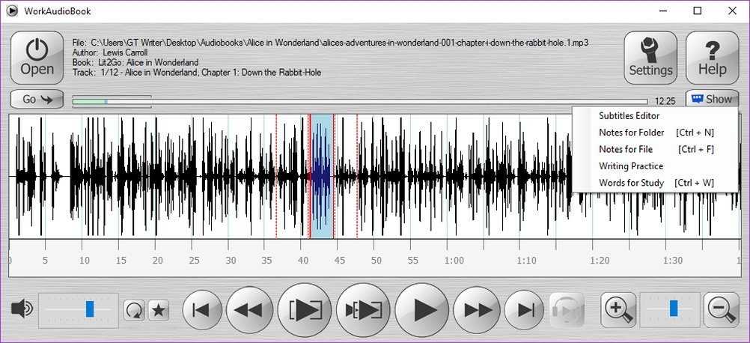Click the volume slider handle

point(90,309)
